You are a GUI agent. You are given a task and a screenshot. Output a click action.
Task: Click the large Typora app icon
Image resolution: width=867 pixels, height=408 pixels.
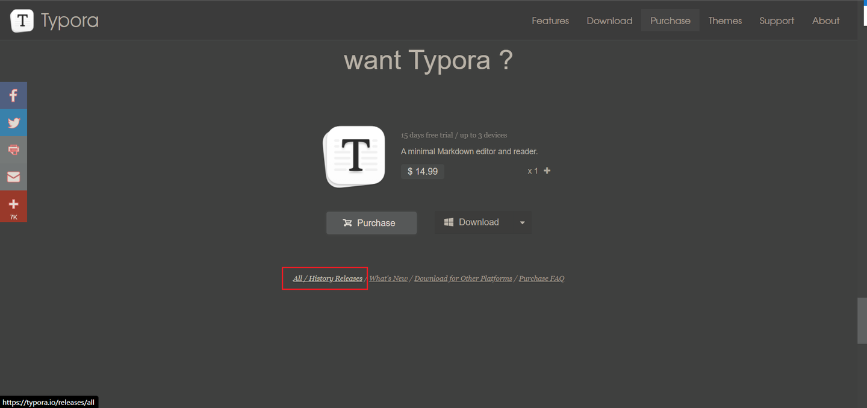(x=355, y=157)
